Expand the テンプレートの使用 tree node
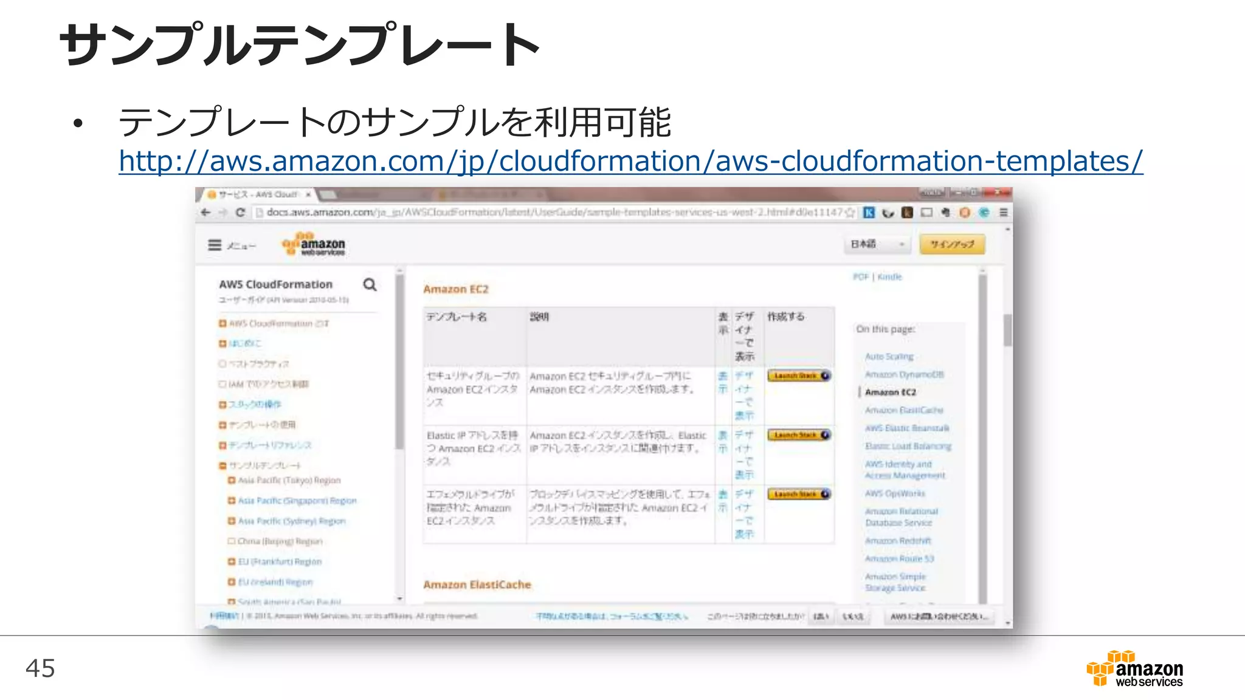This screenshot has width=1245, height=700. pyautogui.click(x=222, y=425)
